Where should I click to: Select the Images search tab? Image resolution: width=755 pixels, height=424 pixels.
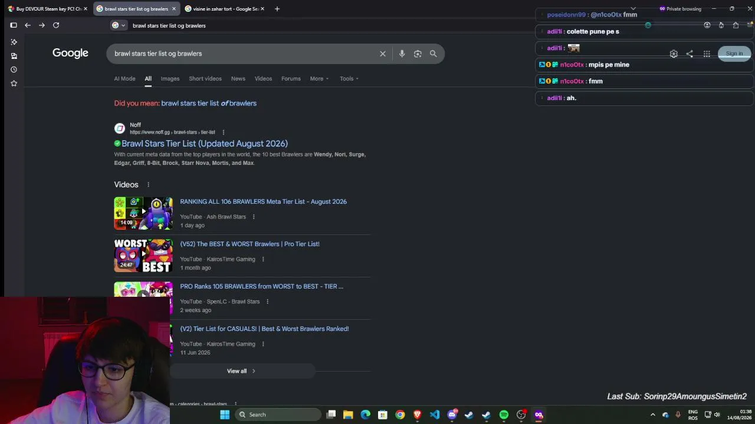(x=170, y=79)
